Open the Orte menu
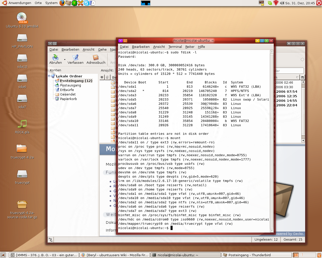The width and height of the screenshot is (322, 258). tap(38, 3)
